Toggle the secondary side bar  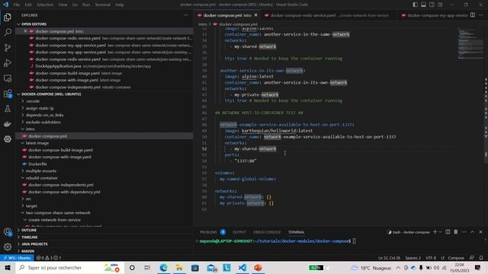pos(432,5)
